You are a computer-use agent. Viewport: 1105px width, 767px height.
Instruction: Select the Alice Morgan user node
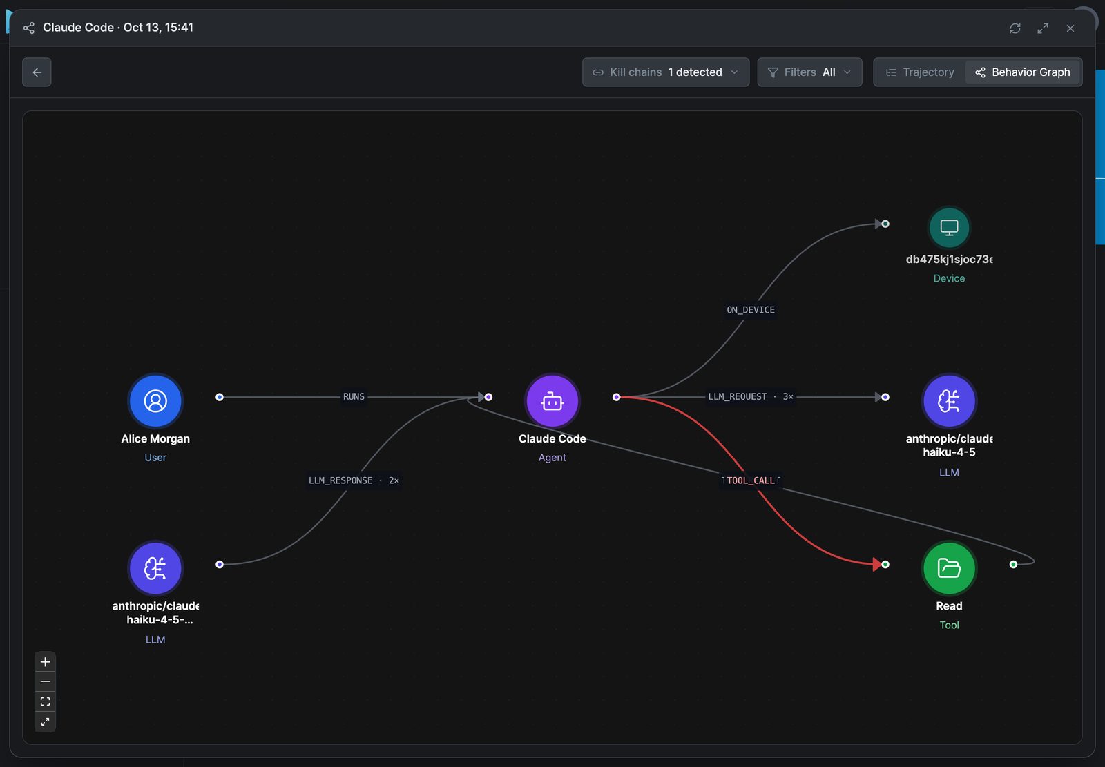(155, 401)
